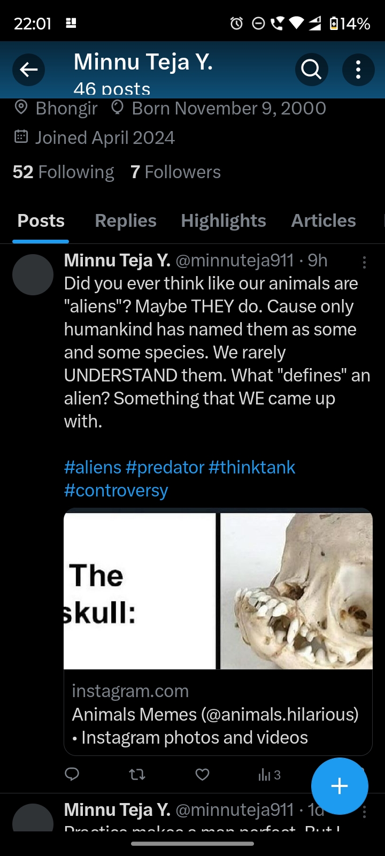This screenshot has height=856, width=385.
Task: Open the profile overflow menu in header
Action: click(x=358, y=70)
